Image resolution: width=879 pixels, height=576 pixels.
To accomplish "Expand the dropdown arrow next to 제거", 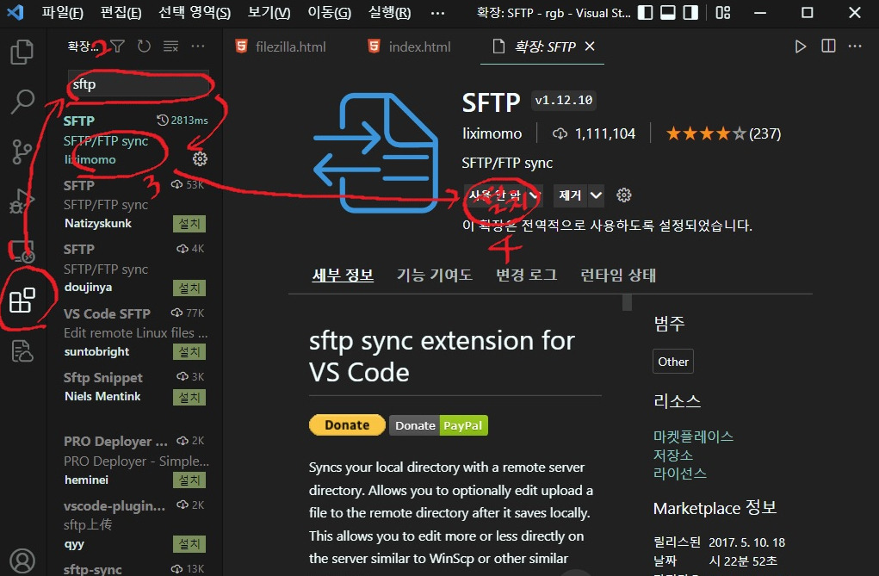I will point(596,195).
